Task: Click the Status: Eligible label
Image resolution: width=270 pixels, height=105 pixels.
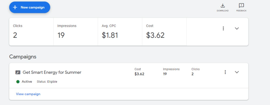Action: click(47, 82)
